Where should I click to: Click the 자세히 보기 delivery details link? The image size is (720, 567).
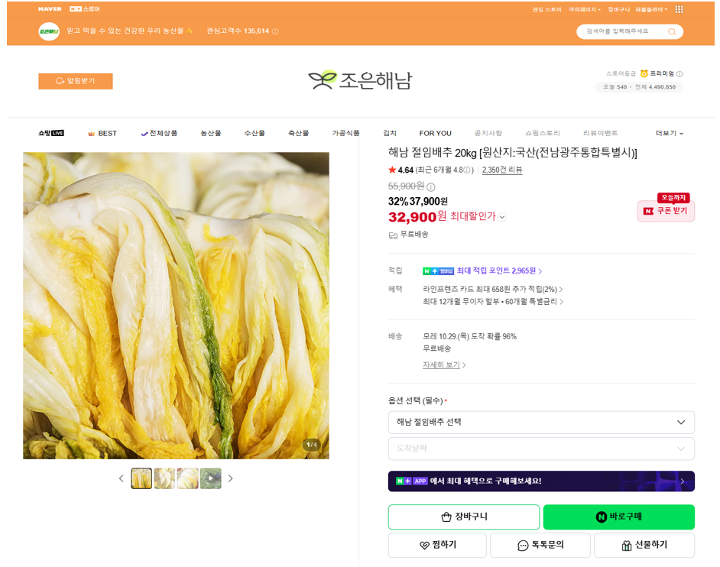pos(444,365)
